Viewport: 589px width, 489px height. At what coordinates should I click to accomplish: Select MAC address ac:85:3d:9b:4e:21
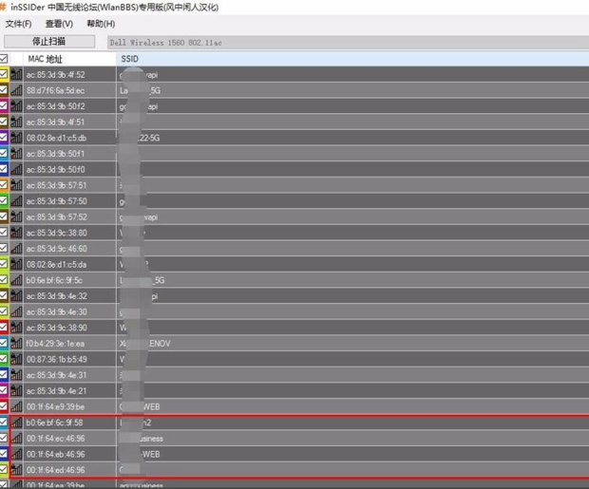(56, 391)
